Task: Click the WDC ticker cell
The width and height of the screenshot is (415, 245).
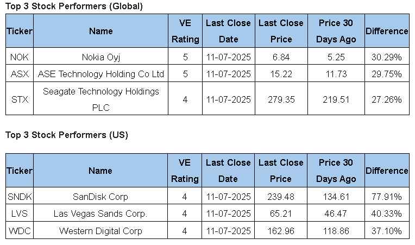Action: coord(20,231)
